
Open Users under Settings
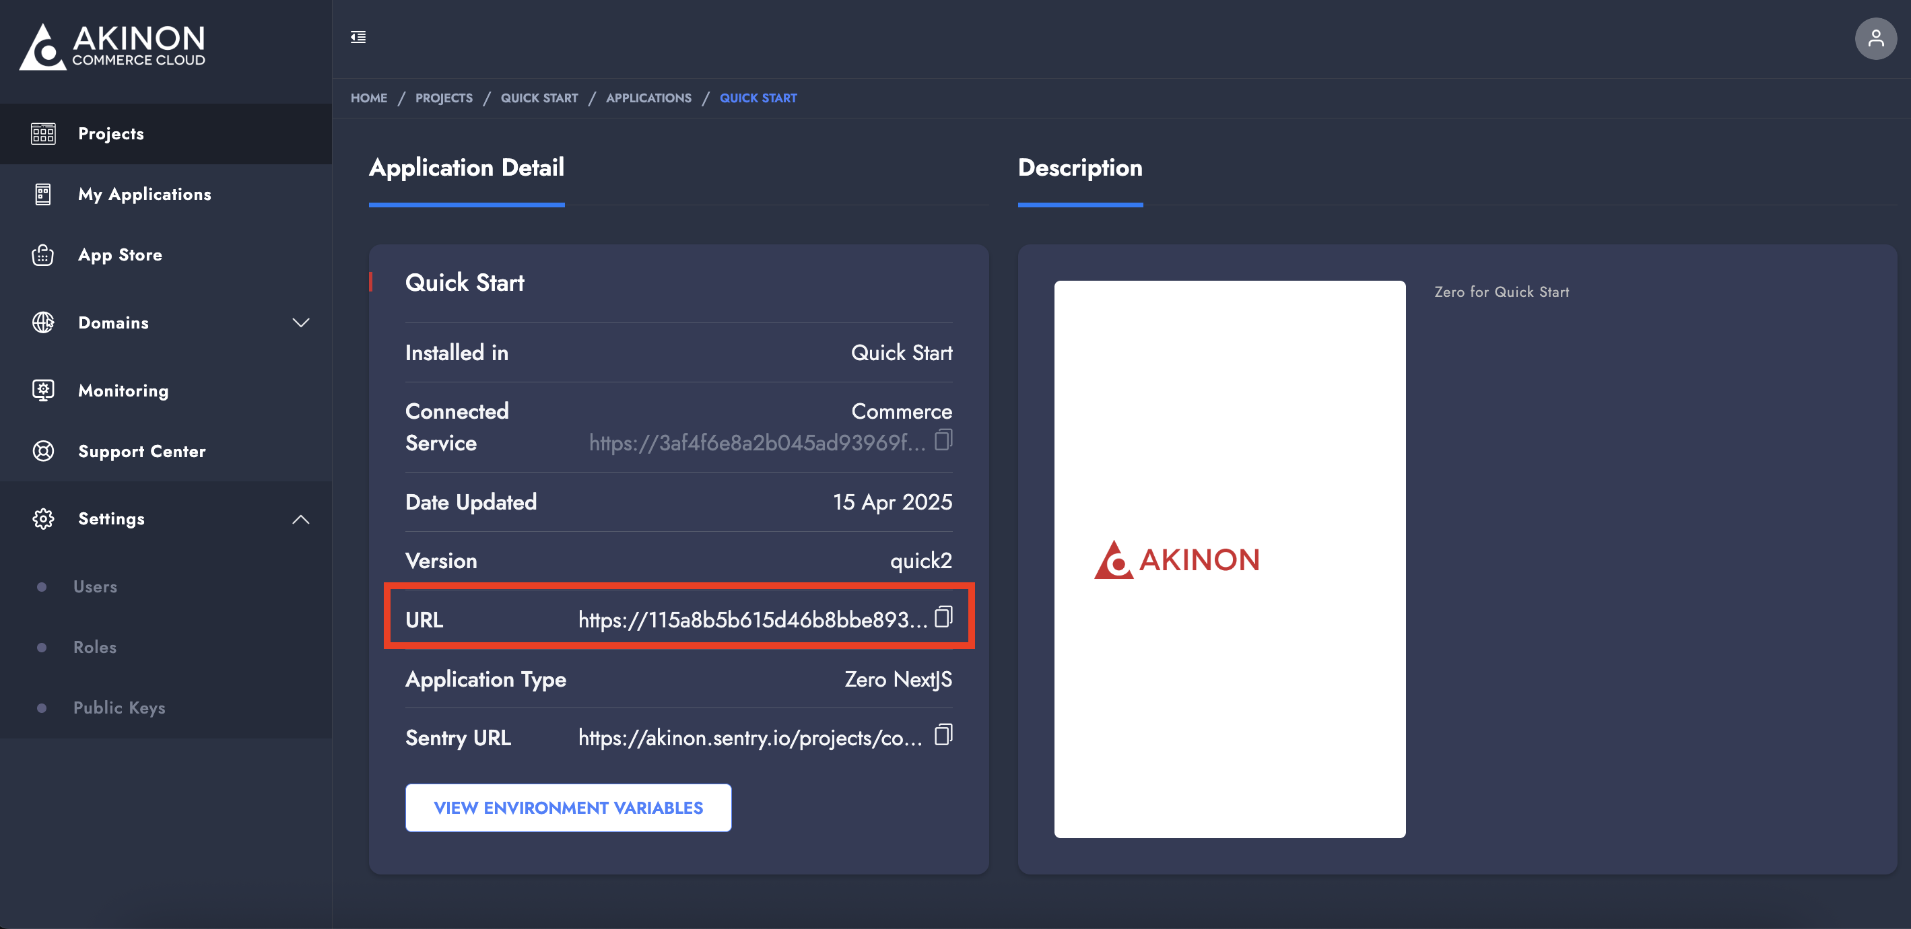coord(95,586)
